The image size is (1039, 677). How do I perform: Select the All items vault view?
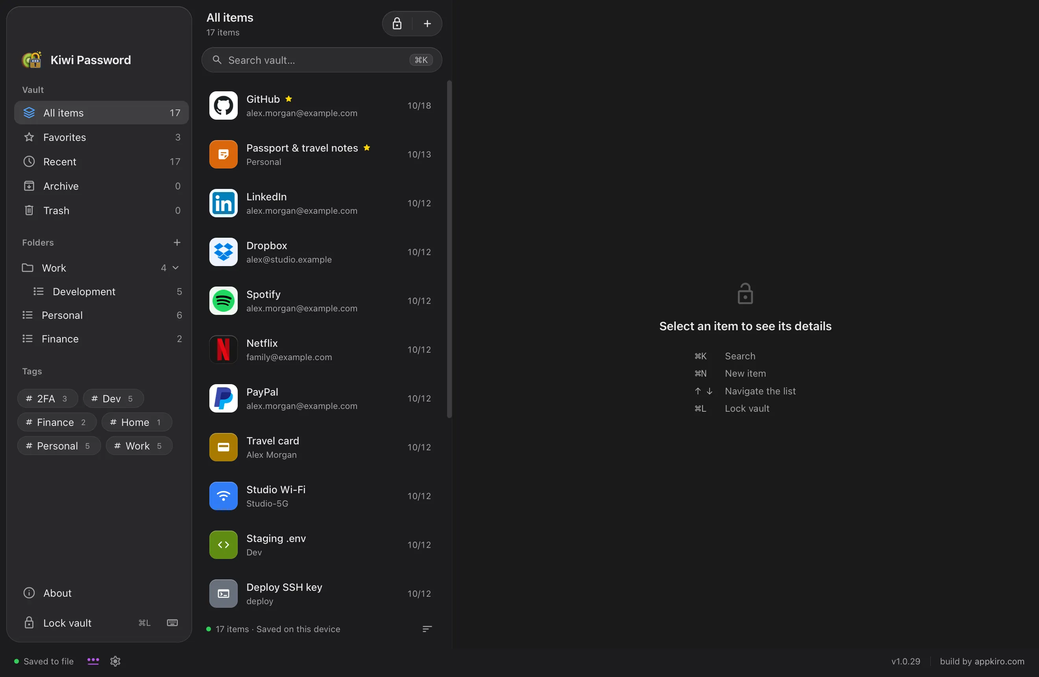click(x=101, y=113)
